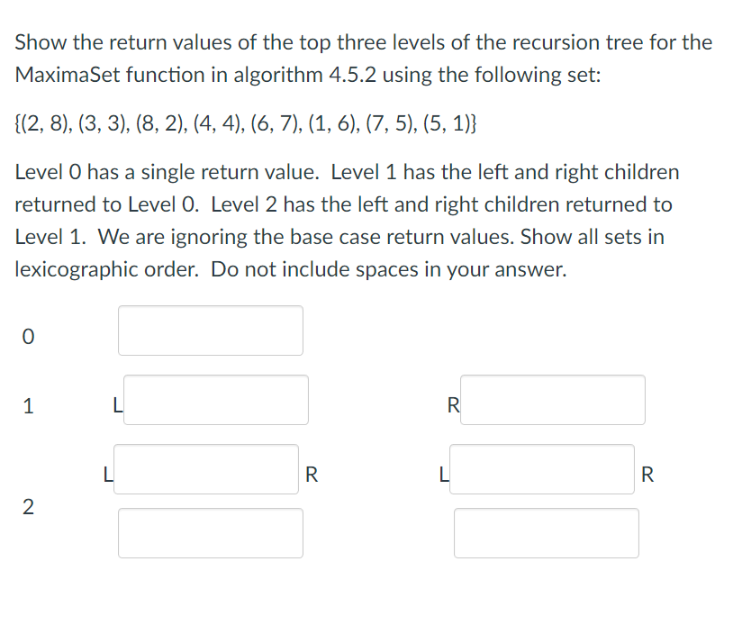Select the Level 0 row label
Screen dimensions: 733x625
[x=28, y=337]
